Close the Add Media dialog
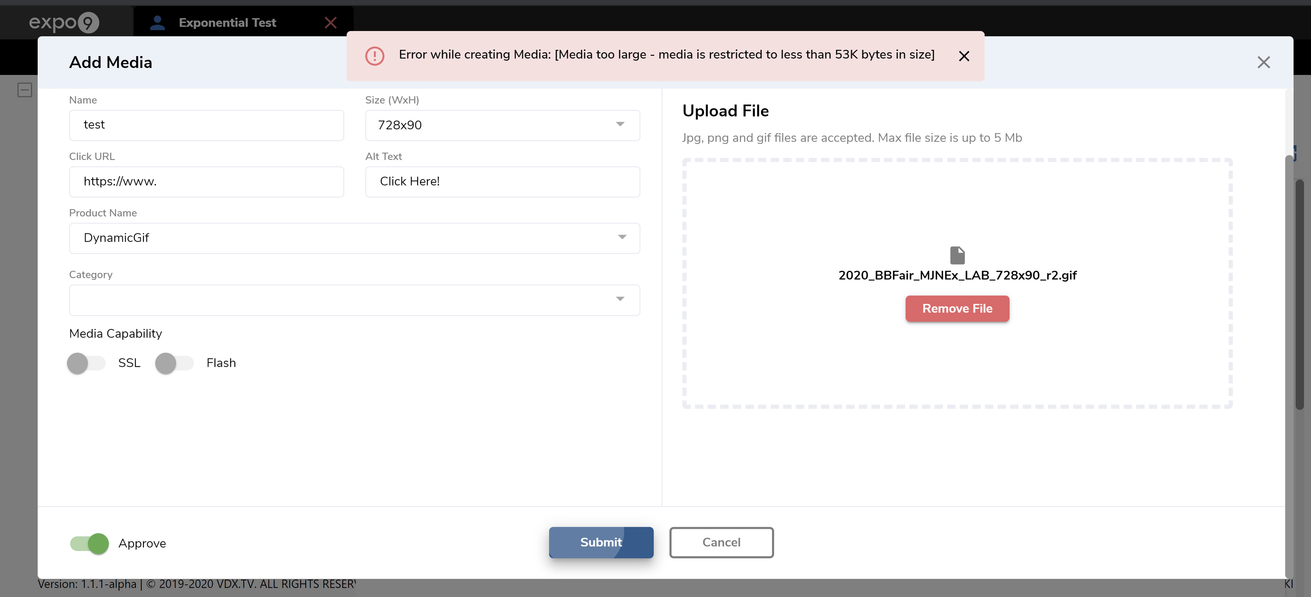This screenshot has height=597, width=1311. tap(1263, 62)
